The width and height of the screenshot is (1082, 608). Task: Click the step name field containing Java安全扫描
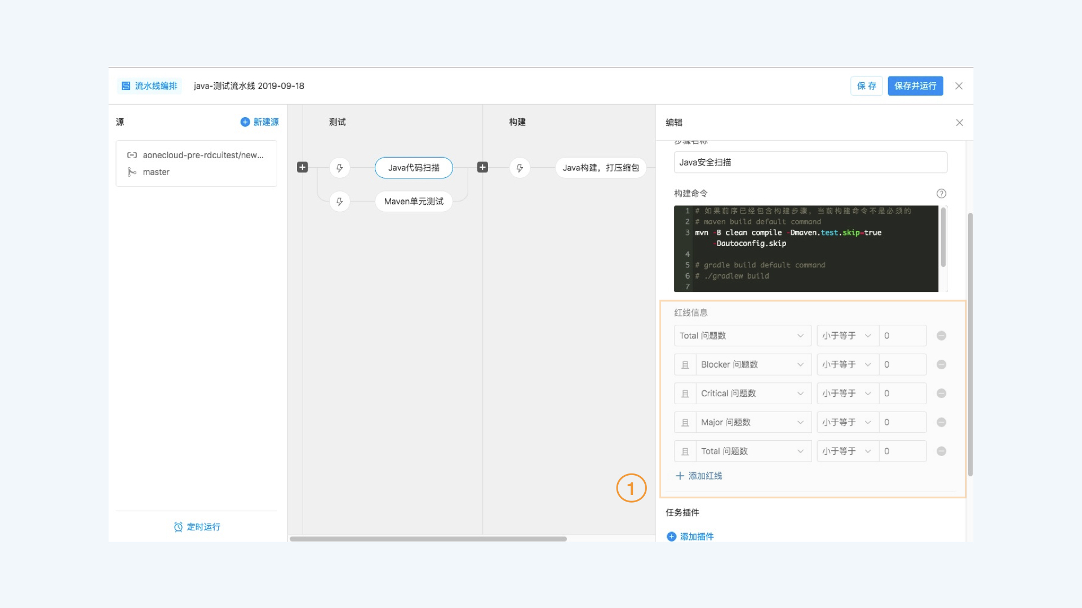point(810,162)
